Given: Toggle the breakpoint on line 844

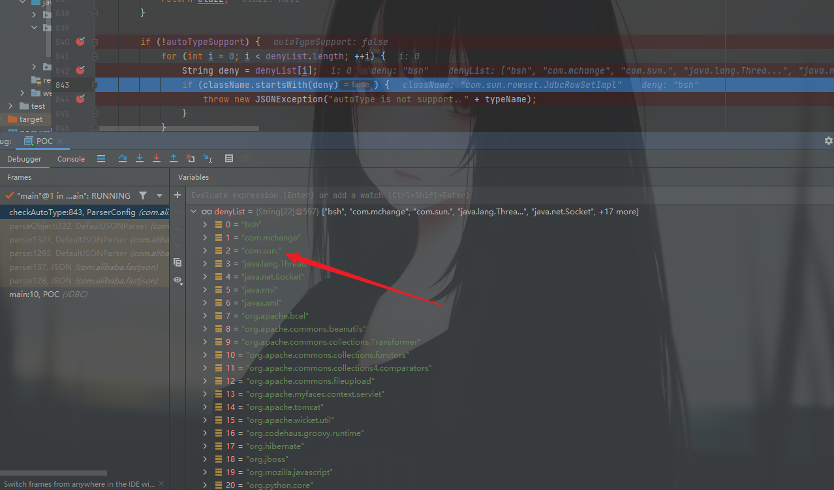Looking at the screenshot, I should click(80, 99).
